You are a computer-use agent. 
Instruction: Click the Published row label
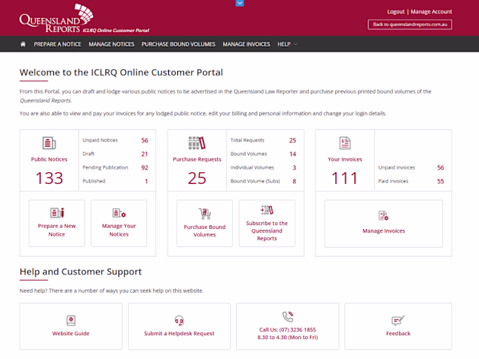(x=94, y=181)
